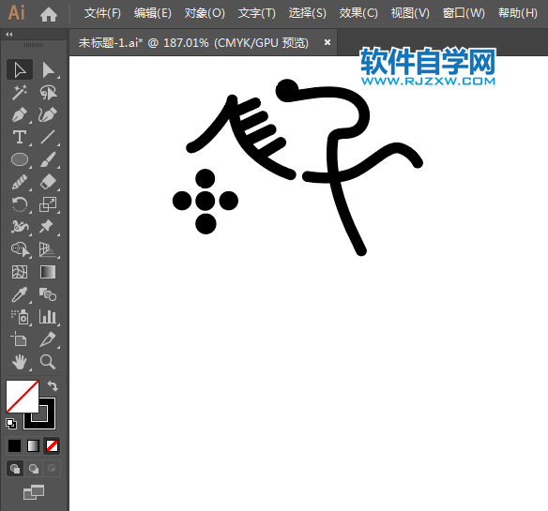
Task: Select the Selection tool (black arrow)
Action: pos(20,69)
